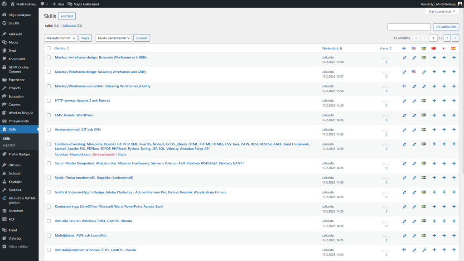The height and width of the screenshot is (261, 464).
Task: Click the Etsi artikkeleita search button
Action: 446,27
